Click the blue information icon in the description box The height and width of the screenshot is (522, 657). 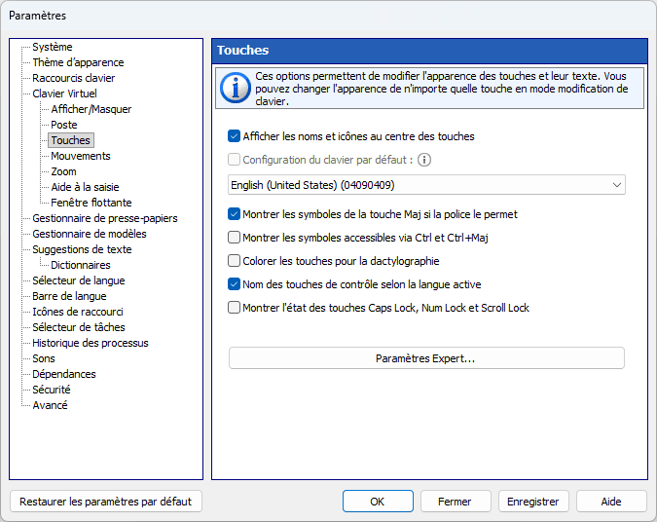tap(236, 88)
